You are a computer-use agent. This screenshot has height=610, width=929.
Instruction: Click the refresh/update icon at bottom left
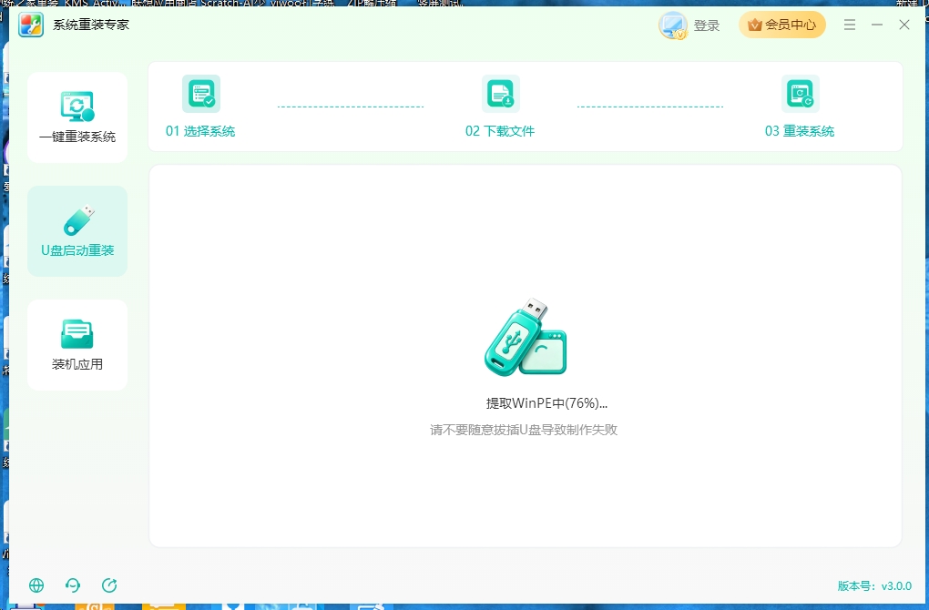[109, 585]
